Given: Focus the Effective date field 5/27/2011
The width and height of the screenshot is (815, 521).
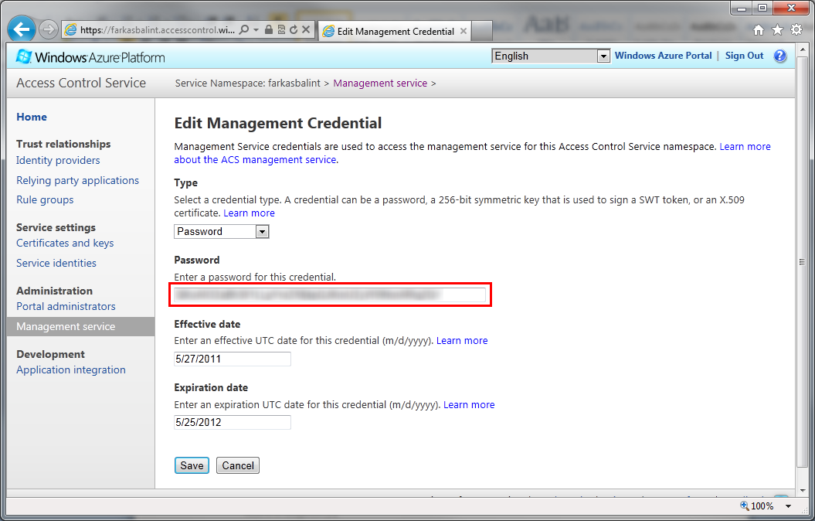Looking at the screenshot, I should tap(233, 359).
